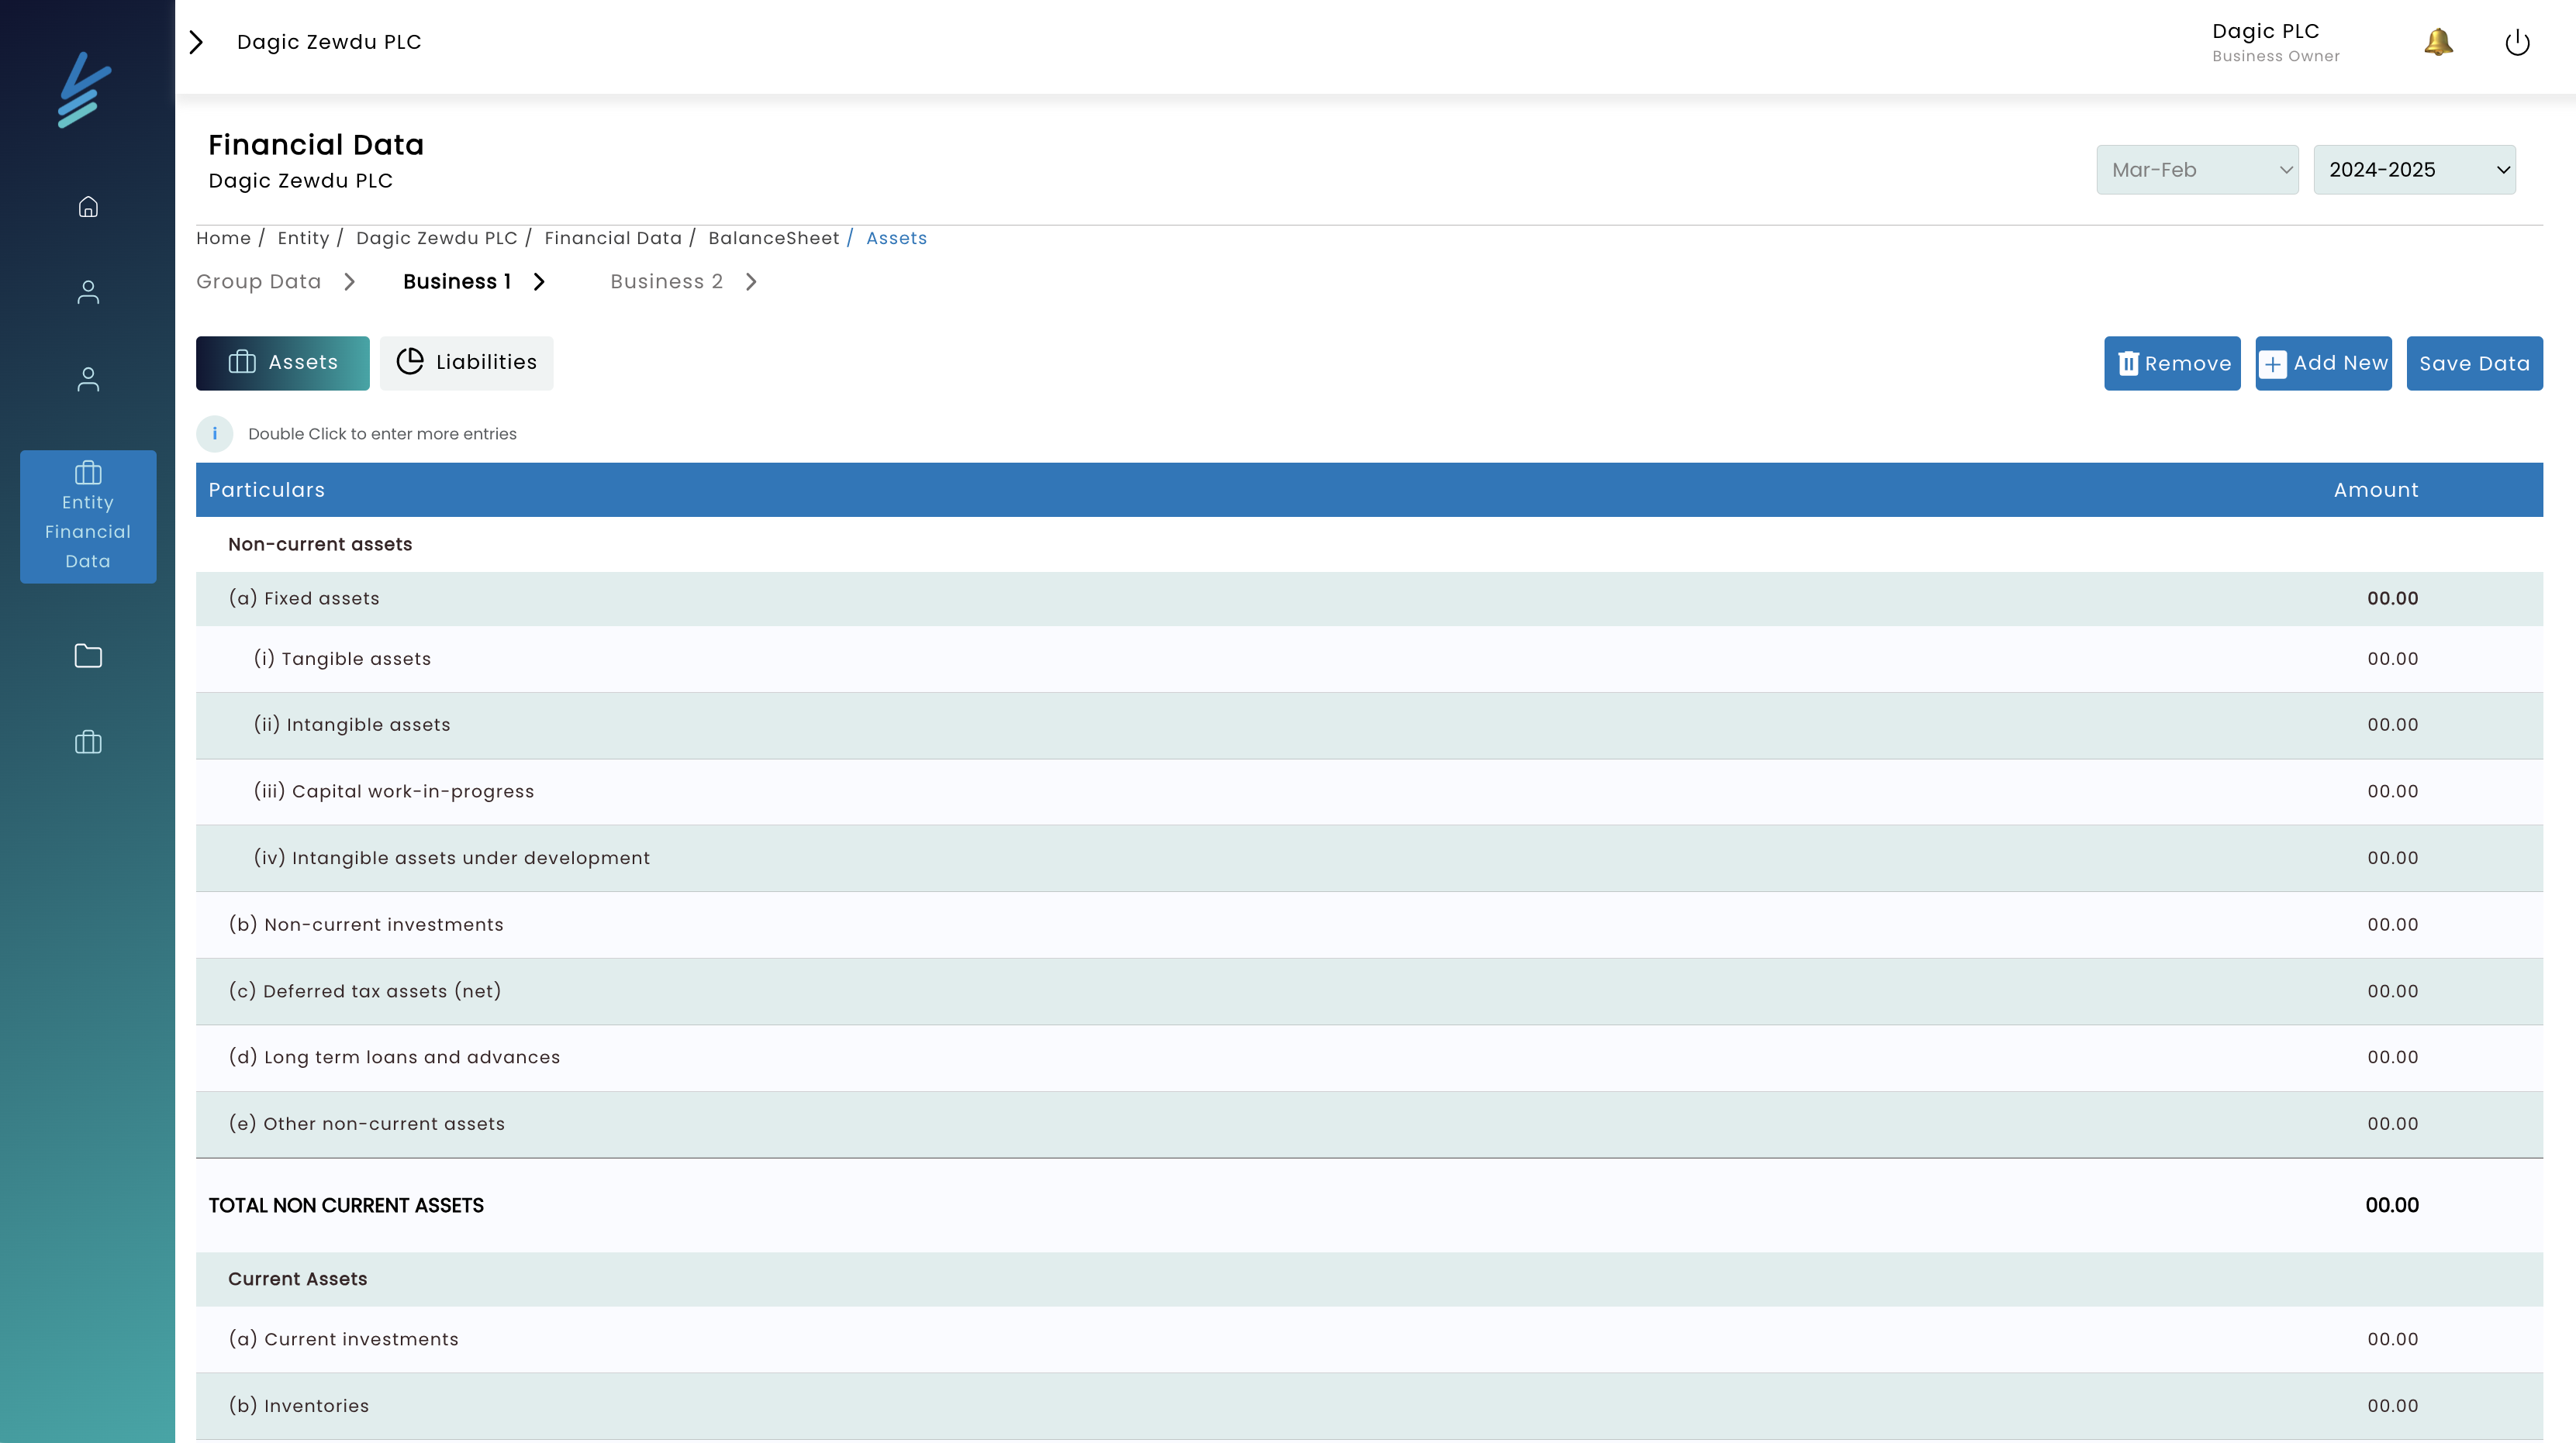2576x1443 pixels.
Task: Expand the Group Data chevron
Action: 349,282
